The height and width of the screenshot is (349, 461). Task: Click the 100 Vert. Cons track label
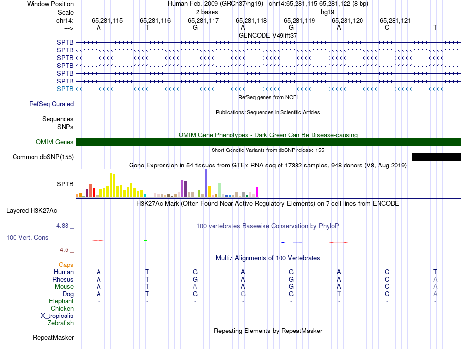(x=27, y=237)
